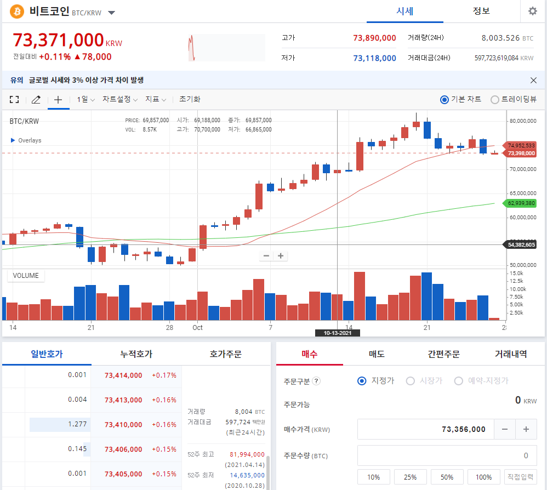Open the 호가주문 tab
This screenshot has width=547, height=490.
pyautogui.click(x=225, y=354)
